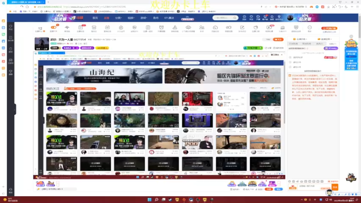Open the speedometer gauge toolbar icon
Screen dimensions: 361x203
(215, 28)
